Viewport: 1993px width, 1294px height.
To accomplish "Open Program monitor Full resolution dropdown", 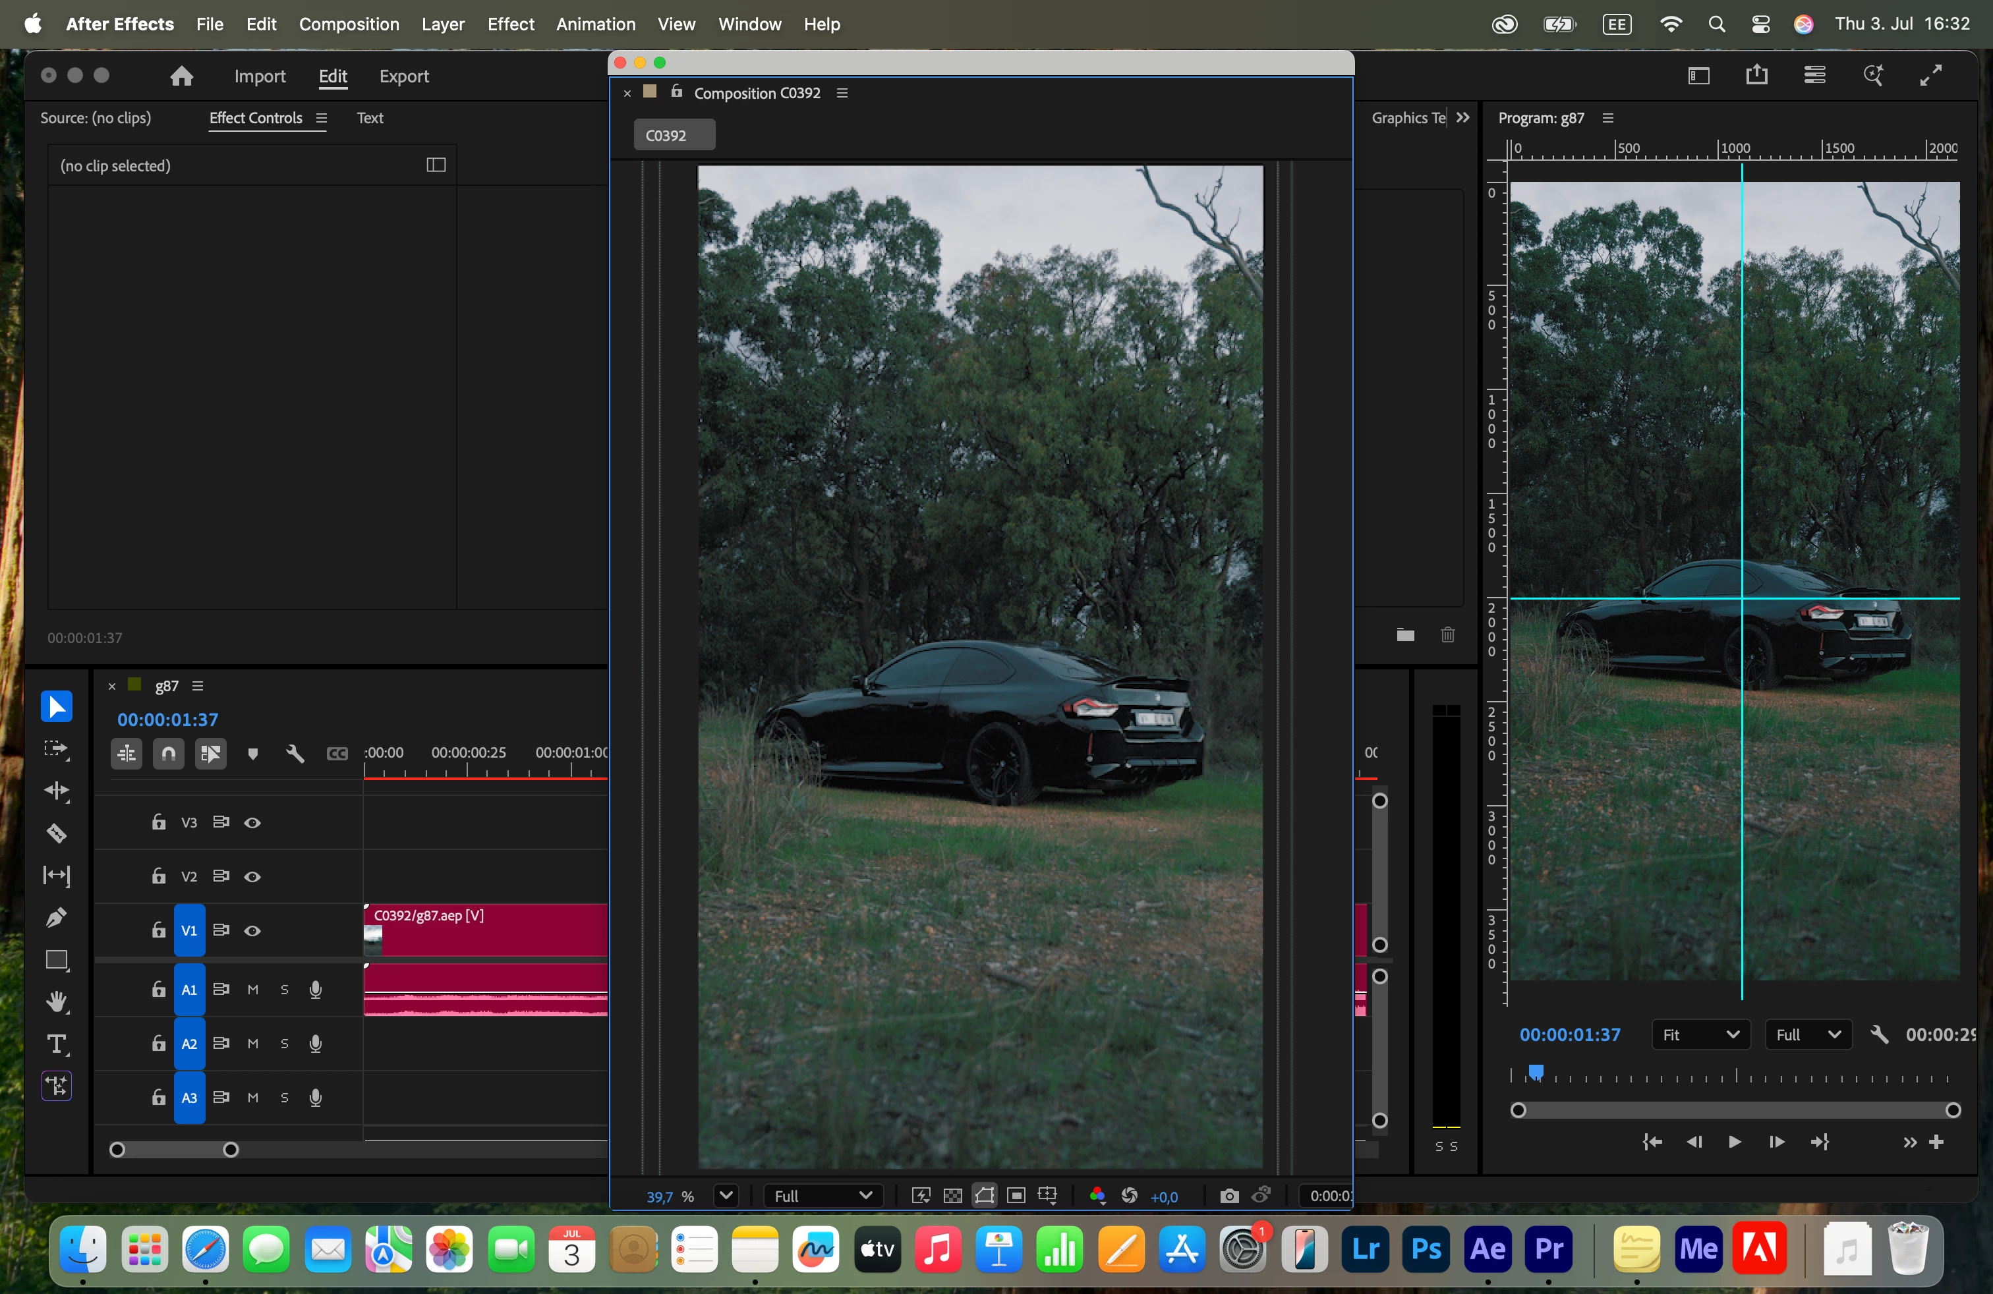I will coord(1808,1035).
